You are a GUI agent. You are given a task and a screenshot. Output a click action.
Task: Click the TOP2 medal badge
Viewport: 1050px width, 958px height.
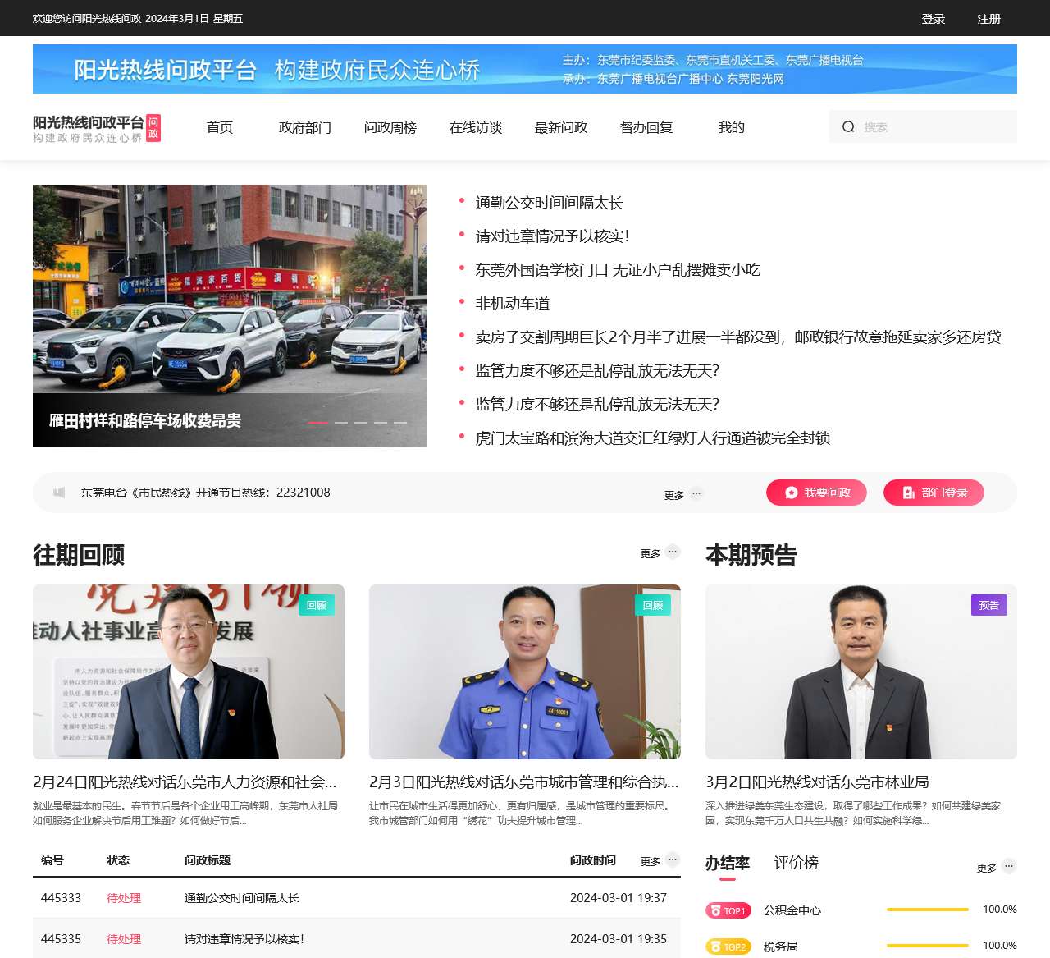728,947
